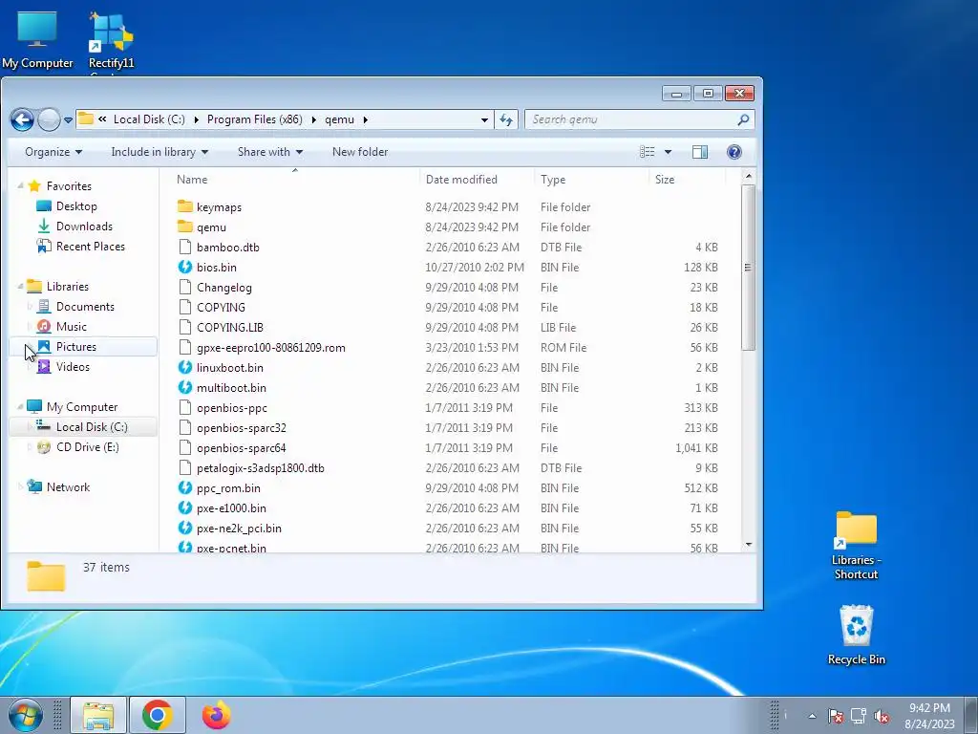Image resolution: width=978 pixels, height=734 pixels.
Task: Select the Documents library
Action: tap(85, 307)
